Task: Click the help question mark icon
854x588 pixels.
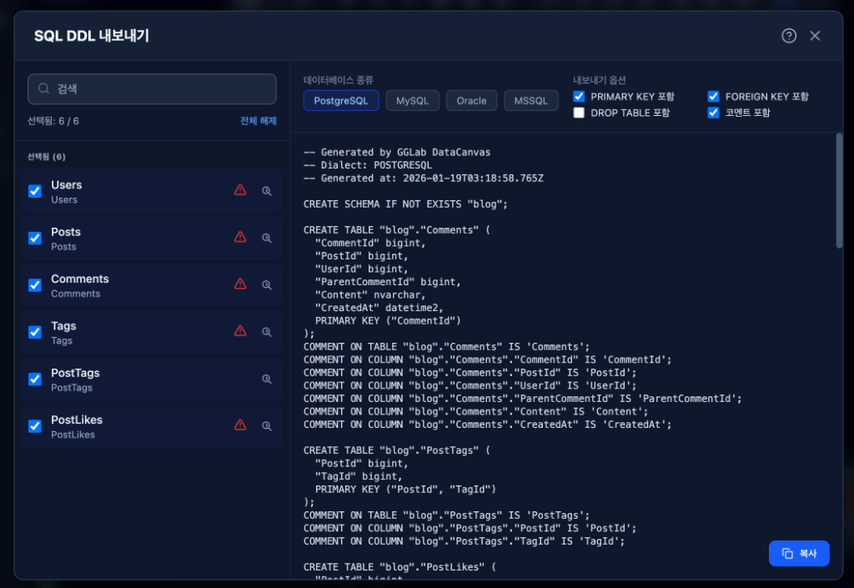Action: point(789,36)
